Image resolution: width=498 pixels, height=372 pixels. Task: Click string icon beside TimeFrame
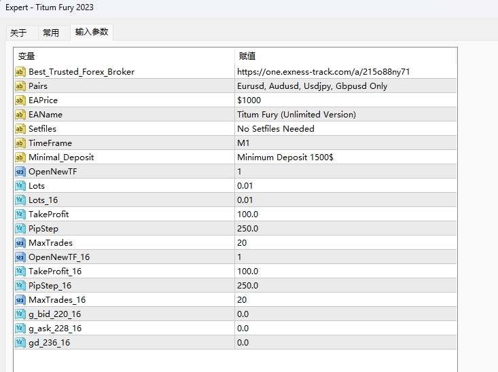(20, 143)
